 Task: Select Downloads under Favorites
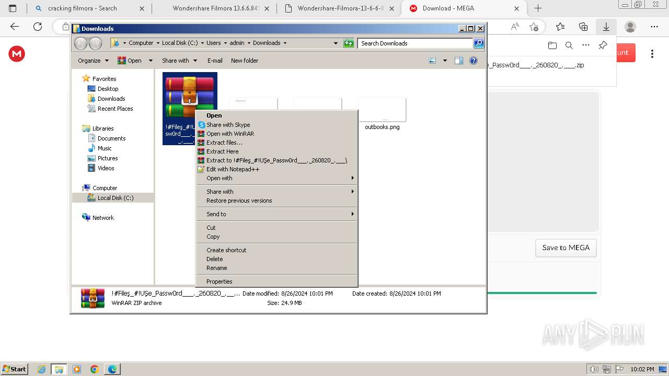click(x=111, y=99)
